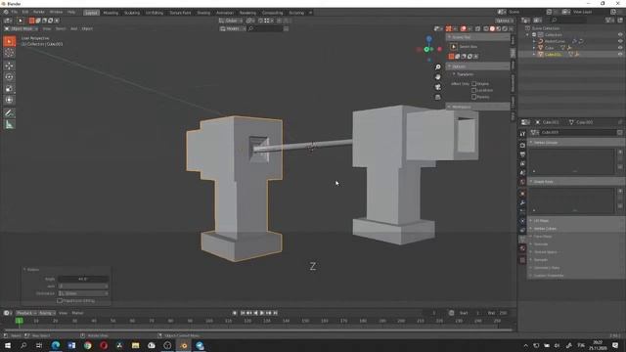The image size is (626, 352).
Task: Switch perspective/orthographic view gizmo icon
Action: coord(438,97)
